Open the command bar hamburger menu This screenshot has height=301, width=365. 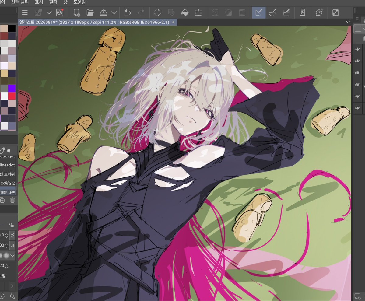[25, 12]
